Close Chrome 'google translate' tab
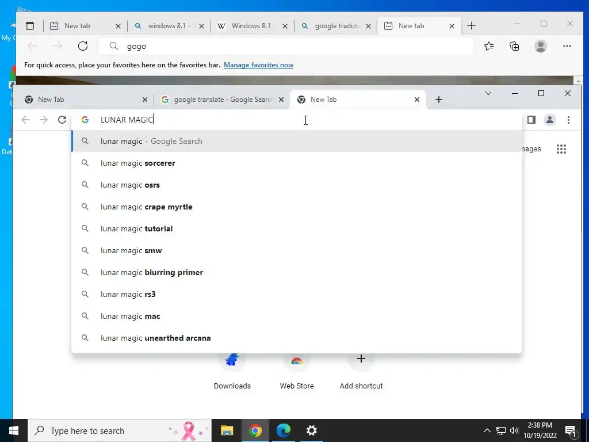The image size is (589, 442). 281,100
